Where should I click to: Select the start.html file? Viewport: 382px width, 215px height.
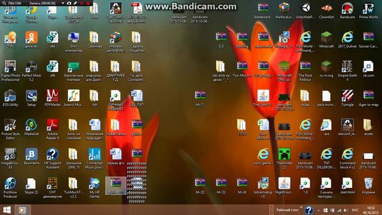[347, 186]
